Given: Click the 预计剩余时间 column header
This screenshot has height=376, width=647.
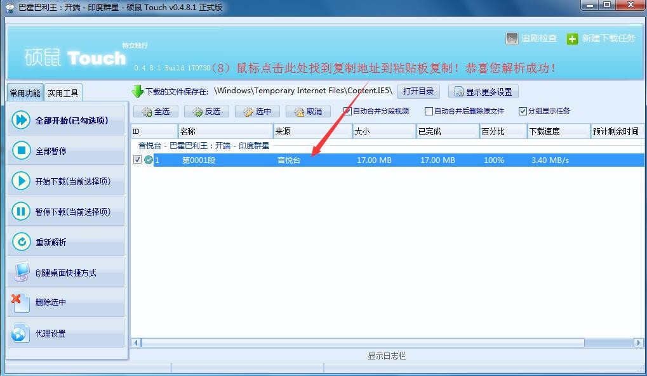Looking at the screenshot, I should click(617, 131).
